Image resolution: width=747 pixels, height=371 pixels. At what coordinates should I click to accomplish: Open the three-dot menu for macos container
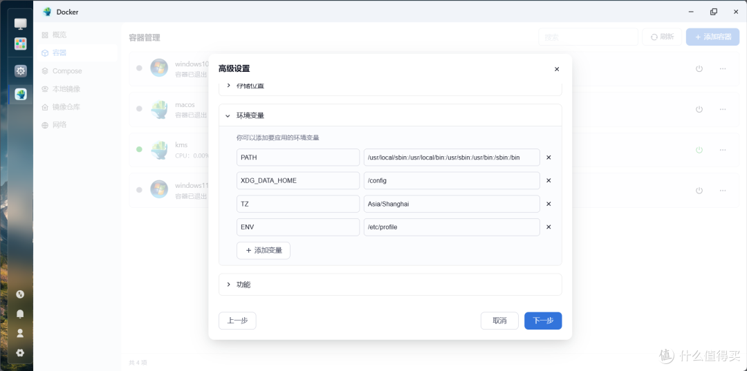pyautogui.click(x=723, y=109)
